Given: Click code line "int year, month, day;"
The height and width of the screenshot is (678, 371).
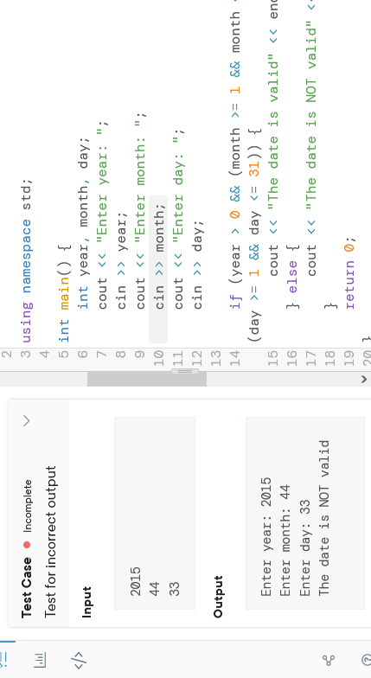Looking at the screenshot, I should [x=83, y=223].
